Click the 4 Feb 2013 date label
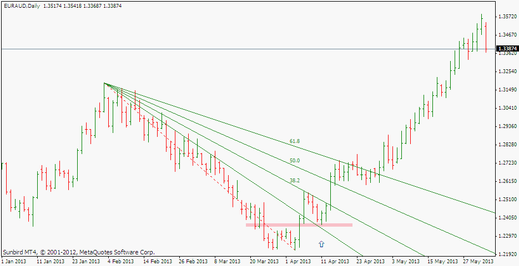 120,261
